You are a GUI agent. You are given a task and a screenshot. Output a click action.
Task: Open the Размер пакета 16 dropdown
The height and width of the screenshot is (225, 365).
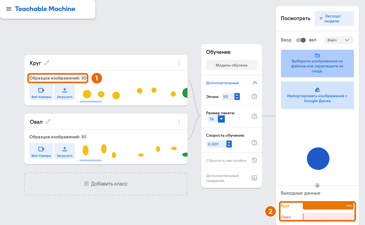[x=216, y=119]
